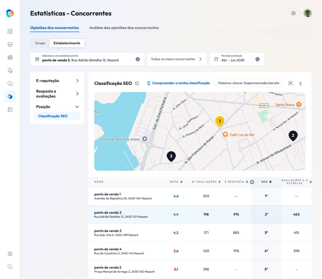
Task: Select the Estabelecimento toggle option
Action: (x=67, y=43)
